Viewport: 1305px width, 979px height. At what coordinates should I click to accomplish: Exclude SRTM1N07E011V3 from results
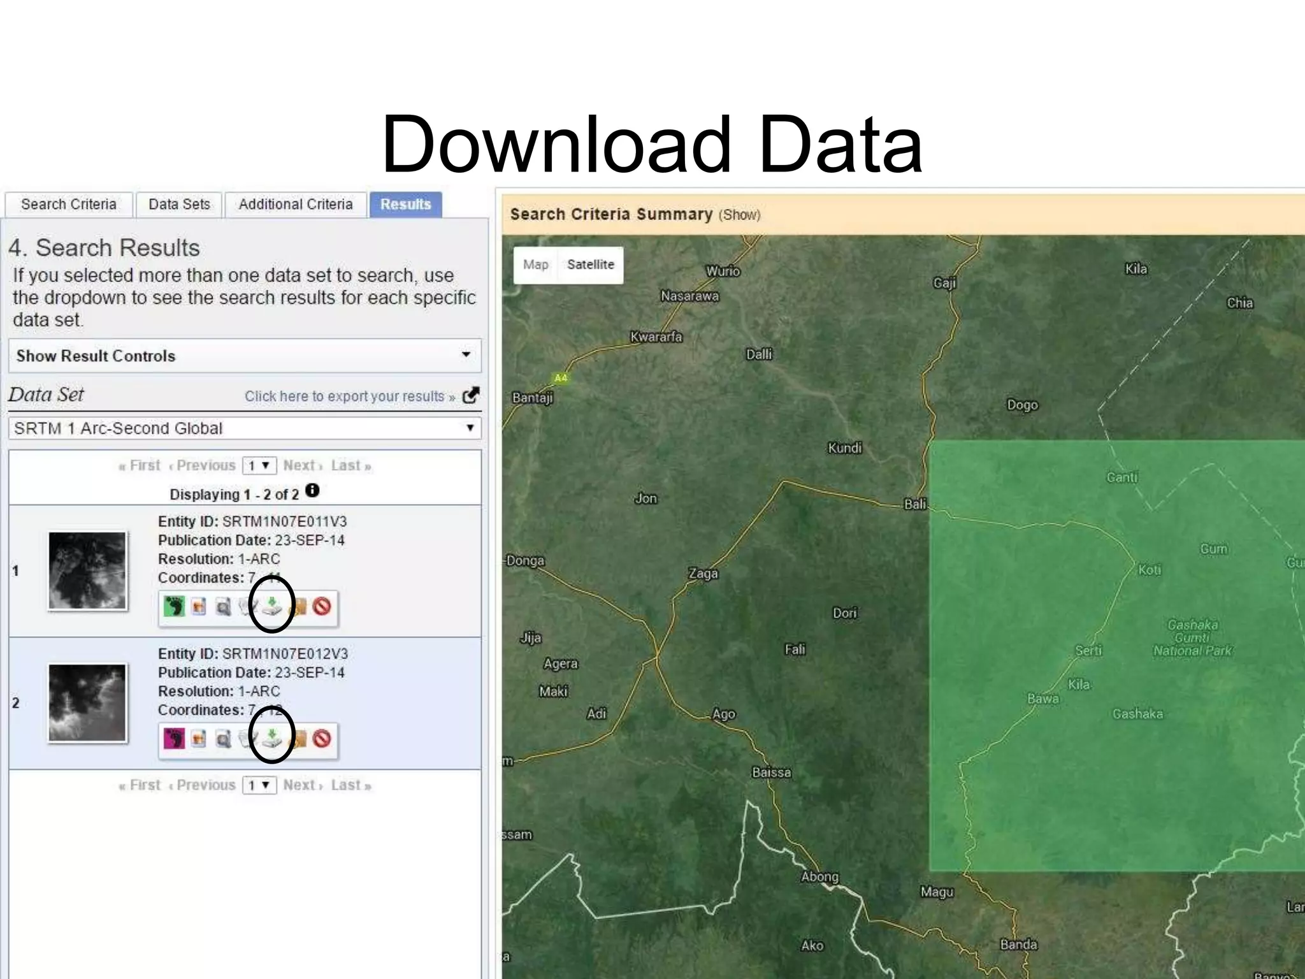coord(322,606)
